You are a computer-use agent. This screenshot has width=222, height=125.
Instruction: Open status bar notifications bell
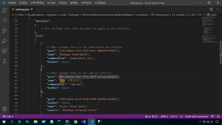click(x=218, y=116)
